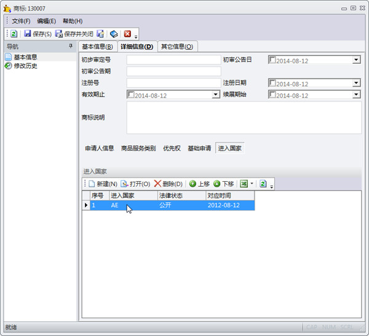Minimize the 商标 window
Screen dimensions: 369x336
pos(344,9)
